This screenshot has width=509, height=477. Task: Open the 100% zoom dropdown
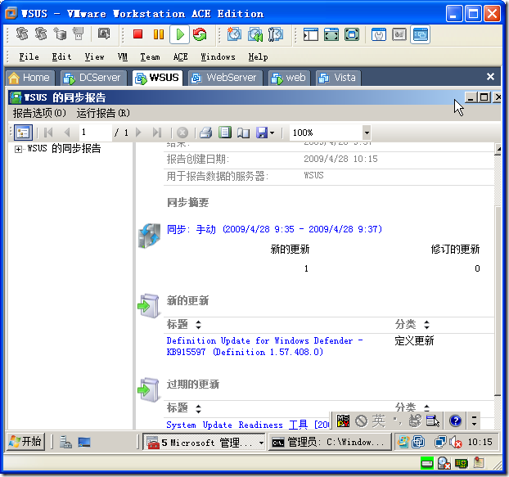coord(367,133)
